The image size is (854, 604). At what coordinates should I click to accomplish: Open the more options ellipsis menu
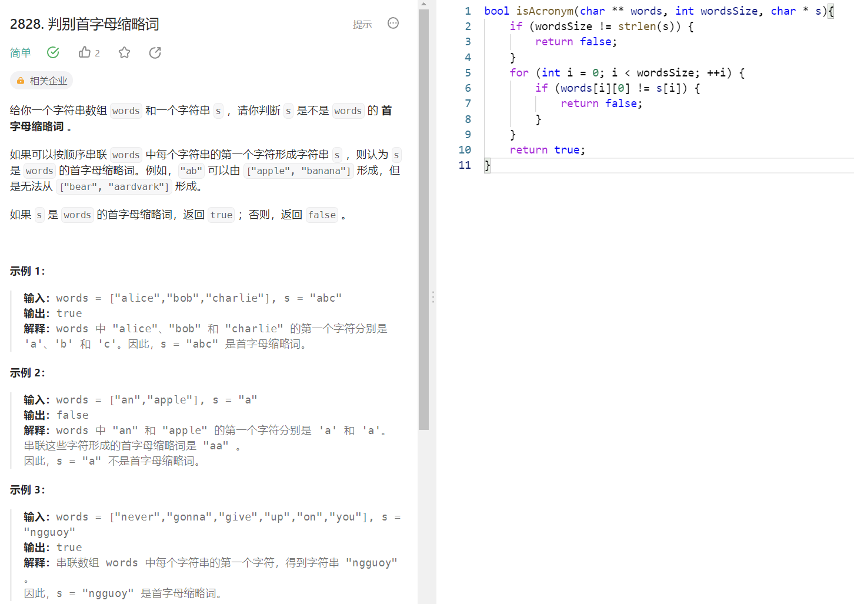393,23
